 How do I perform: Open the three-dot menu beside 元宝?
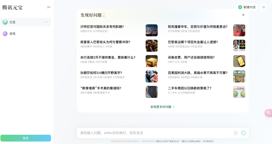click(46, 22)
